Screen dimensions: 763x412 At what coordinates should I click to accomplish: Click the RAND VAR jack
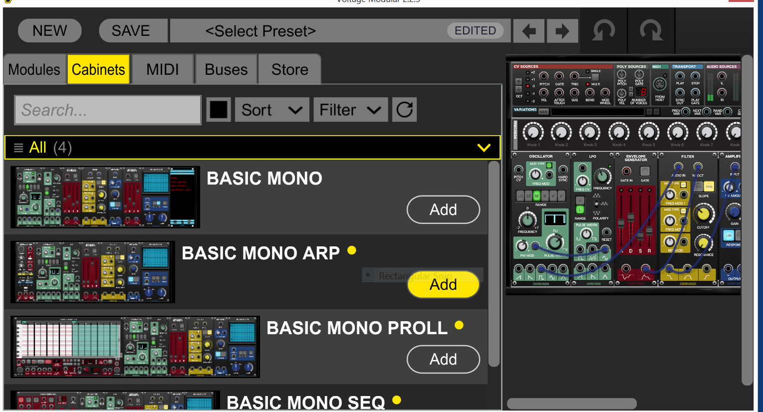[x=728, y=112]
